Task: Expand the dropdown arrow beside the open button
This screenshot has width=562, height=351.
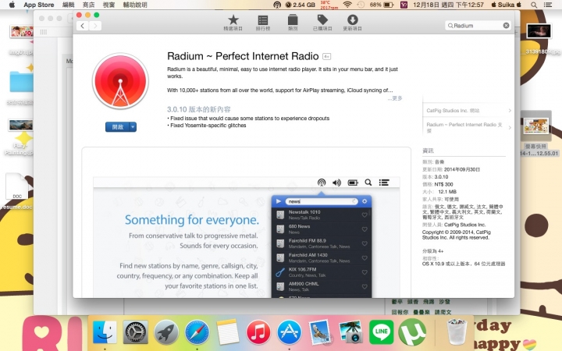Action: pyautogui.click(x=133, y=127)
